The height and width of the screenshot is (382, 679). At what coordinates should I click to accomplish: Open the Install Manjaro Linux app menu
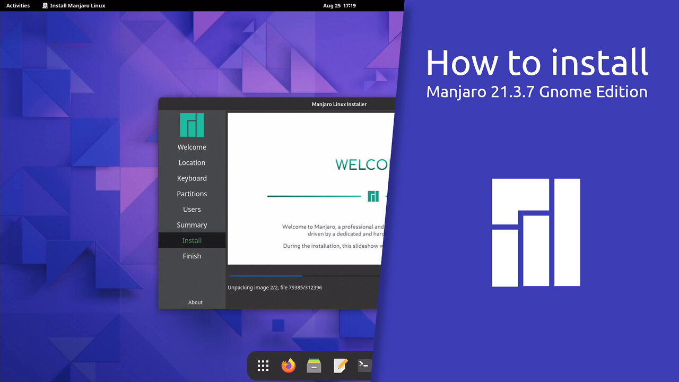(74, 5)
